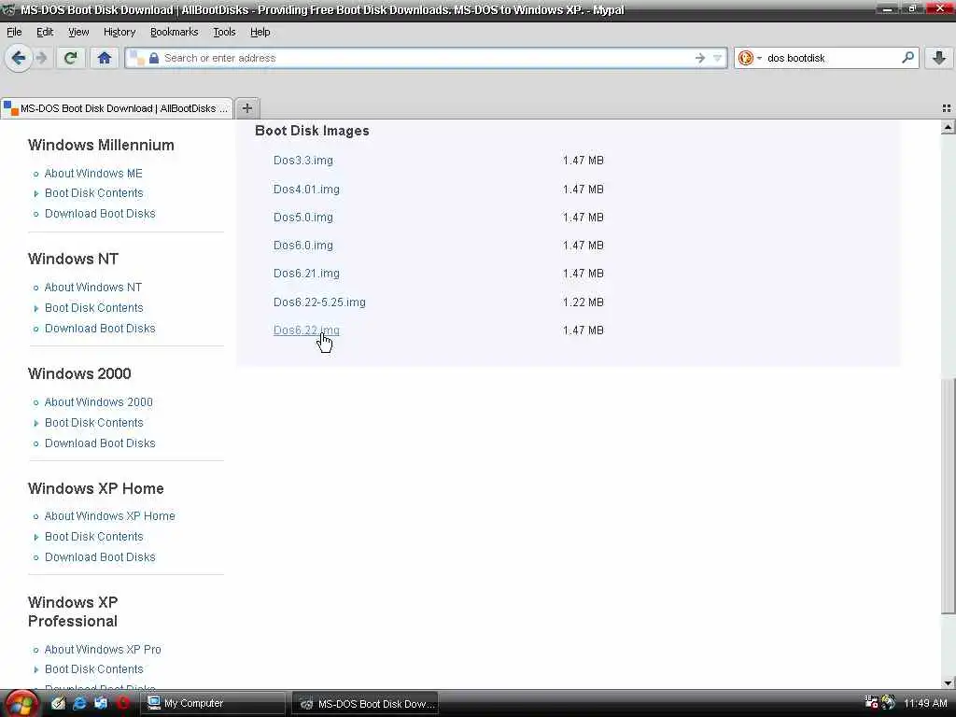Image resolution: width=956 pixels, height=717 pixels.
Task: Open the Bookmarks menu
Action: point(175,32)
